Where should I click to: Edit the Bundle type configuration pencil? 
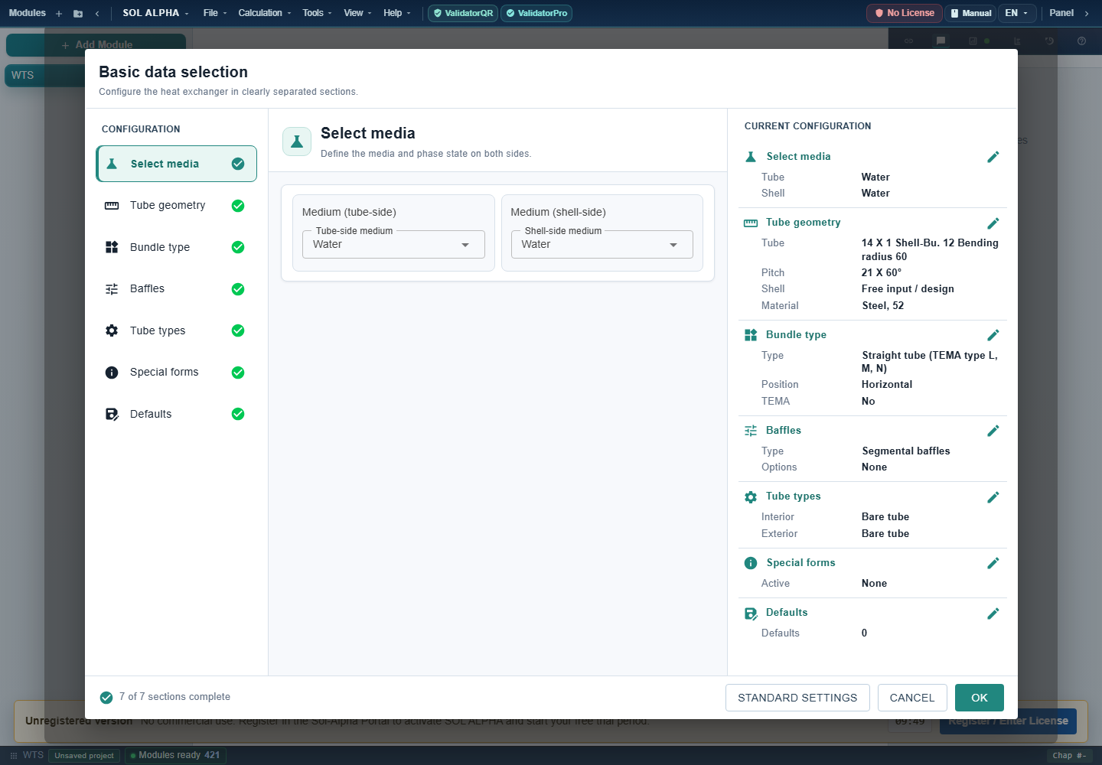pos(993,335)
